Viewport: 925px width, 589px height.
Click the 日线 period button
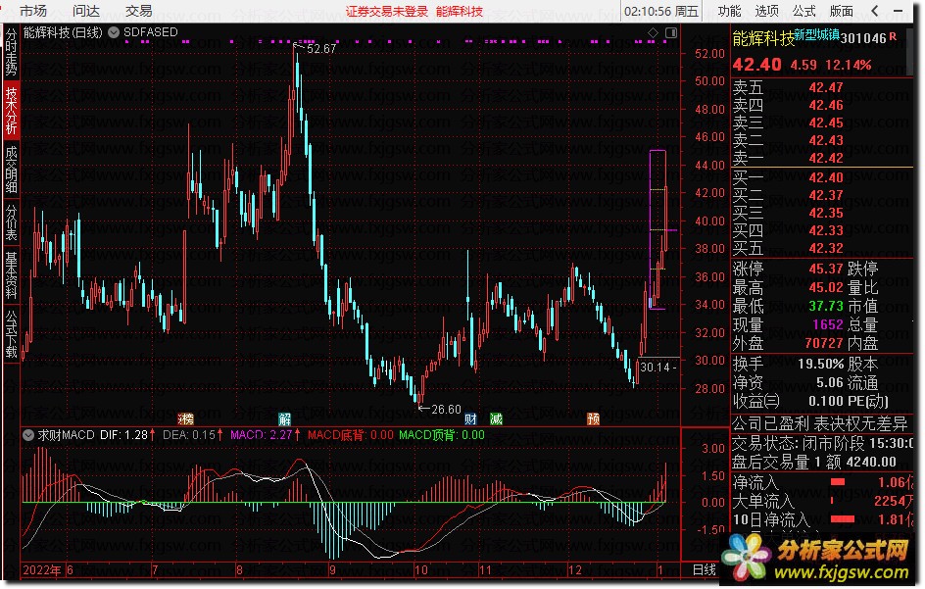click(704, 569)
